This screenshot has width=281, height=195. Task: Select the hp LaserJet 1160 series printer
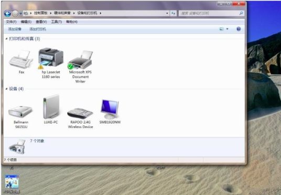pyautogui.click(x=51, y=63)
